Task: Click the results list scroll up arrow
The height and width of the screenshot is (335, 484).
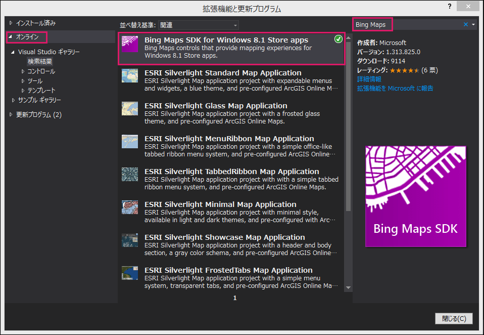Action: coord(349,38)
